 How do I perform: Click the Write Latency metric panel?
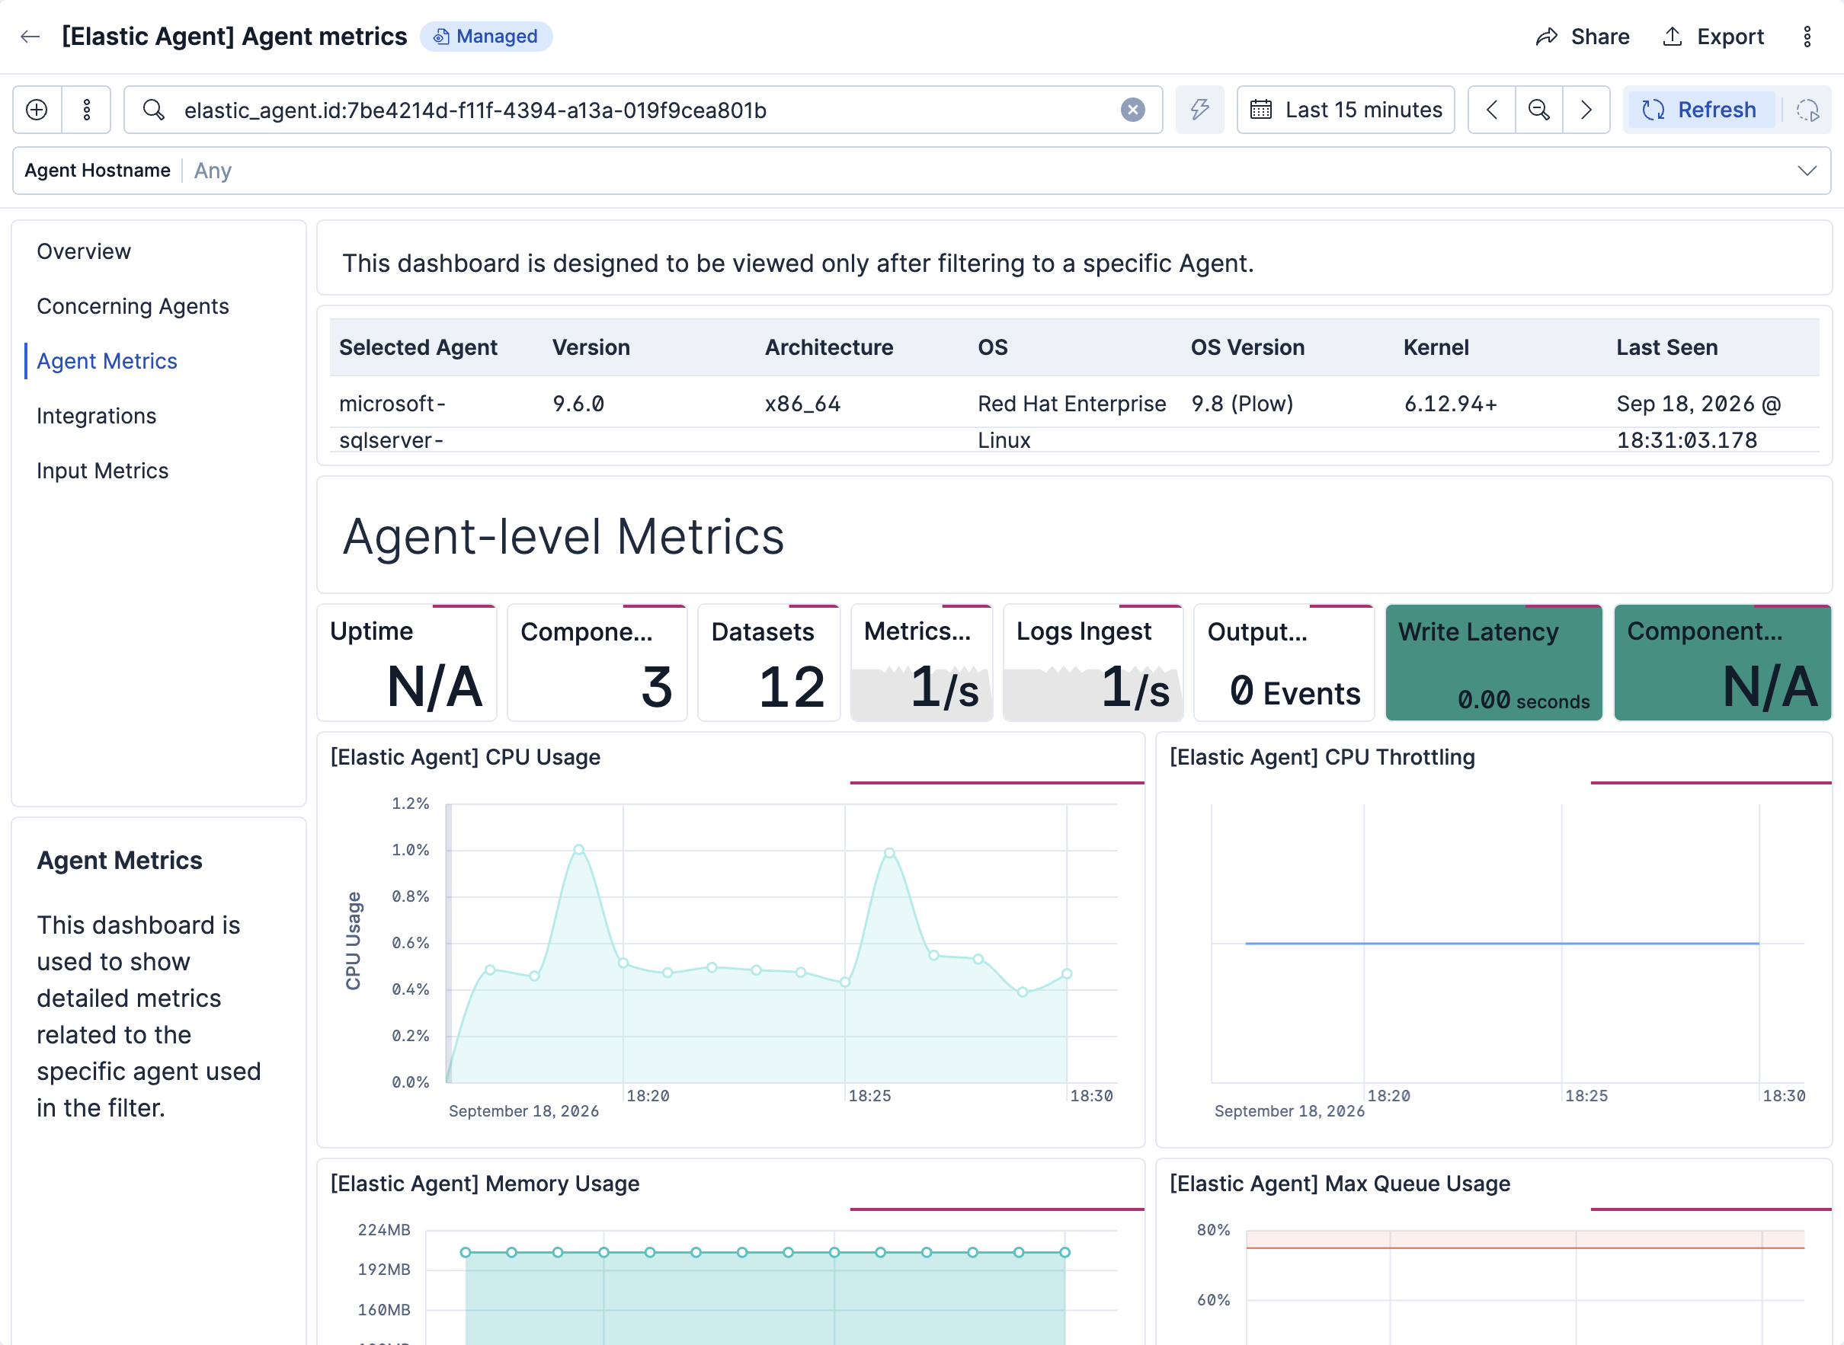pos(1493,663)
